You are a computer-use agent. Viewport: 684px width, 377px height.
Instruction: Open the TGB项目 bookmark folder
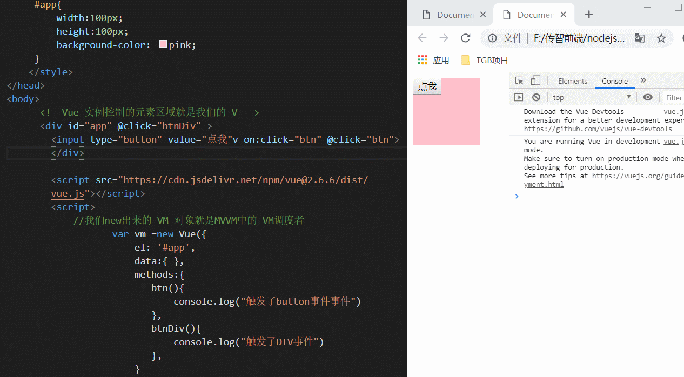click(x=485, y=60)
